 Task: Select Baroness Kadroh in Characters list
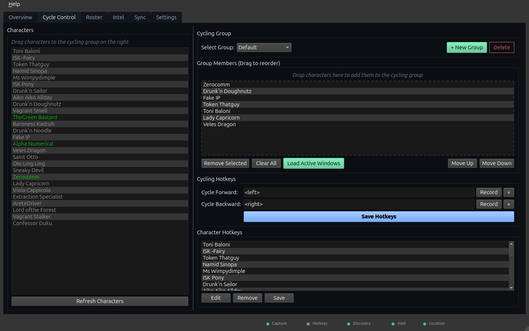pyautogui.click(x=100, y=124)
